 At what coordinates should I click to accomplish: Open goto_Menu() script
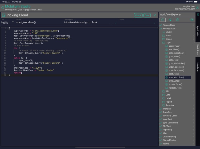tap(174, 56)
